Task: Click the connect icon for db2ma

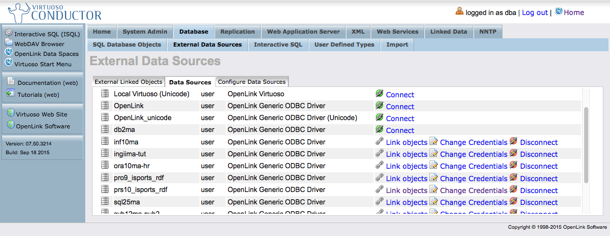Action: click(x=380, y=129)
